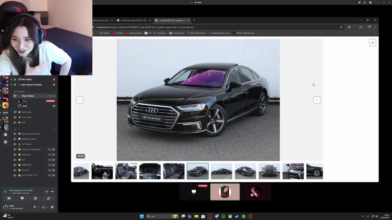The height and width of the screenshot is (220, 392).
Task: Join Valorant (Ranked) voice channel
Action: click(x=34, y=149)
